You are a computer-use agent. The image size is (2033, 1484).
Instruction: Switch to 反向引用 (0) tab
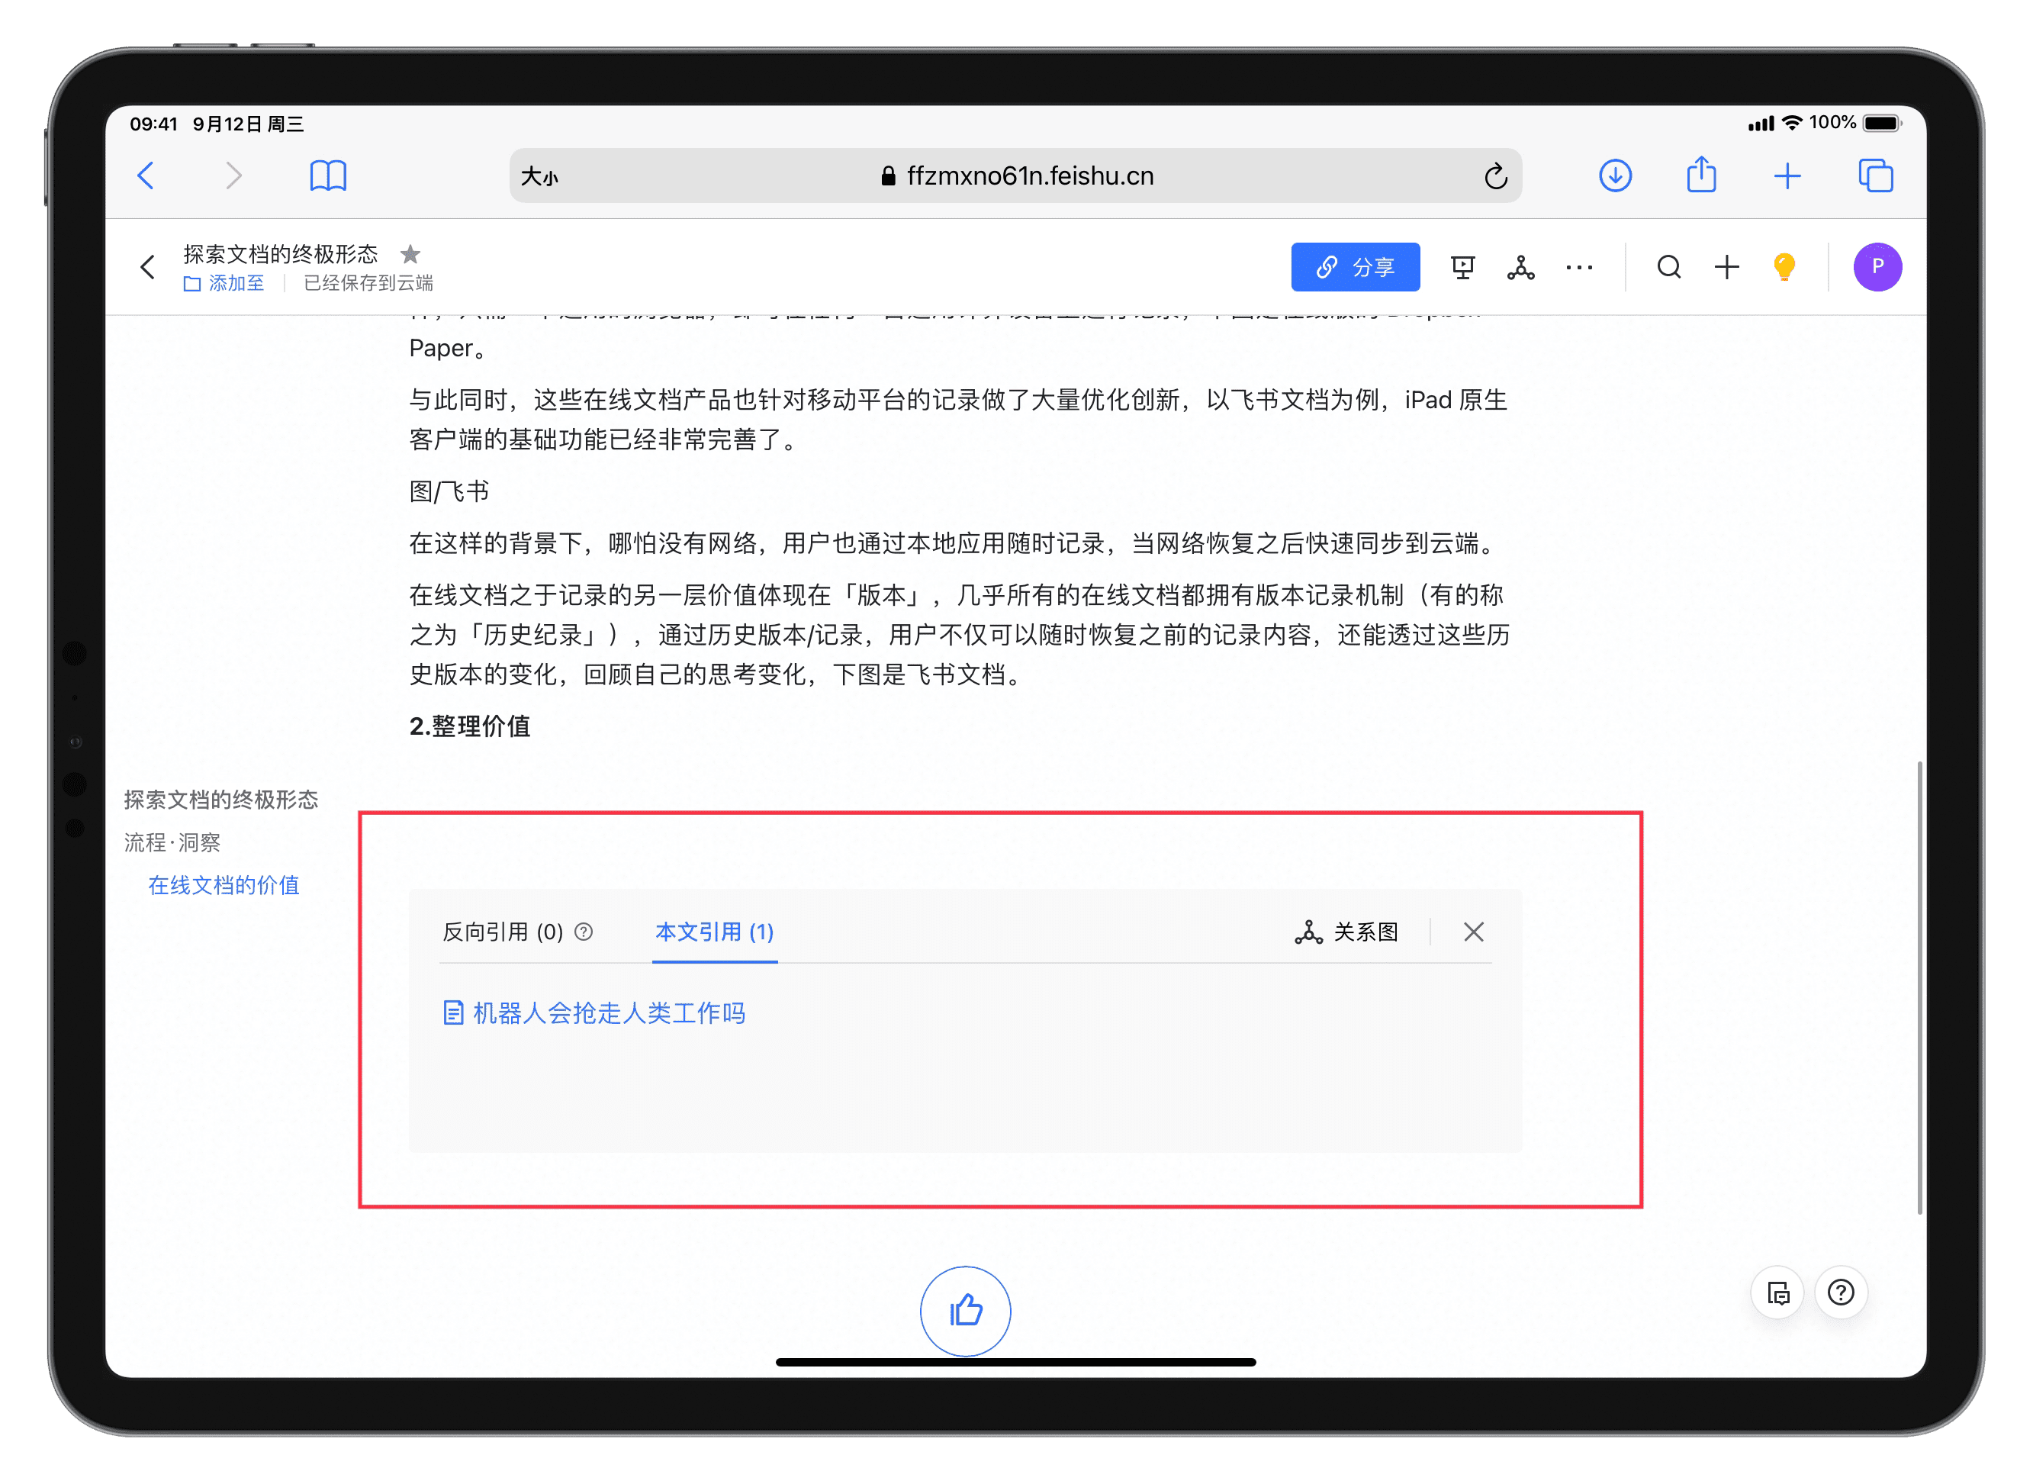point(503,932)
